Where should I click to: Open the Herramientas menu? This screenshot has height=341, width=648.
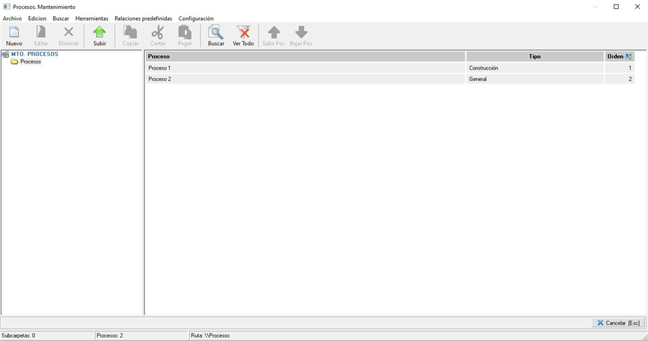tap(92, 18)
